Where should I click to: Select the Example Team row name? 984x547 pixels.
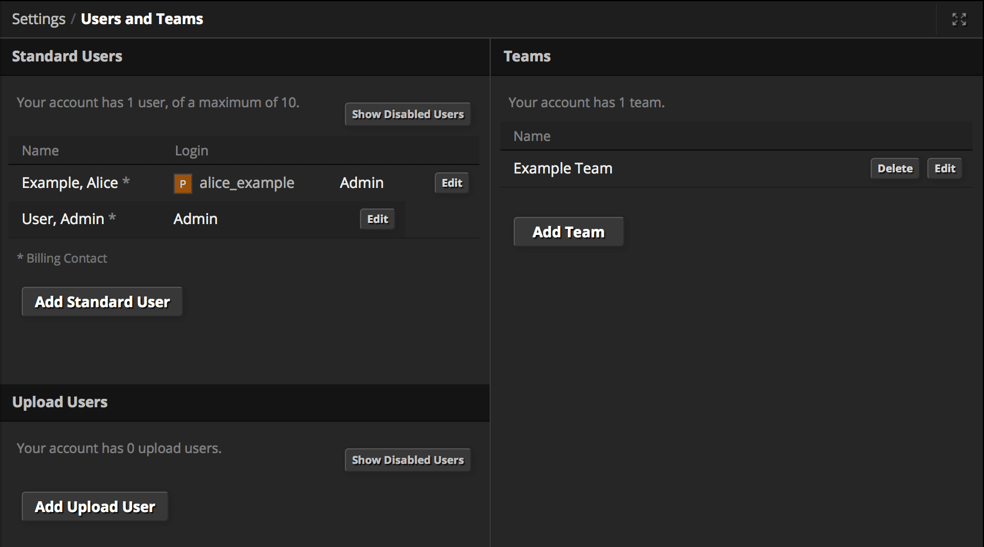[563, 169]
